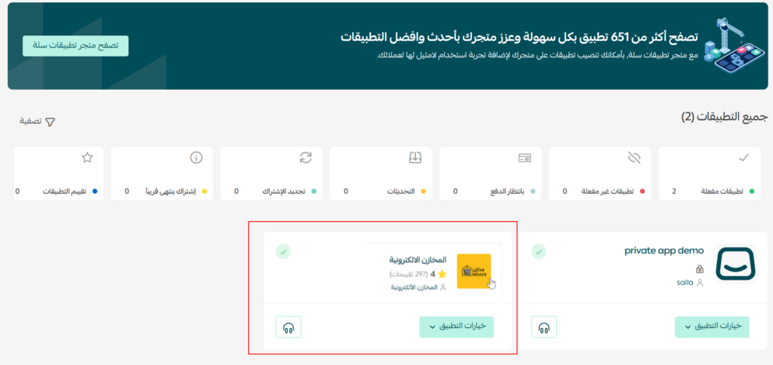Viewport: 773px width, 365px height.
Task: Select the تطبيقات مفعلة filter card
Action: 712,175
